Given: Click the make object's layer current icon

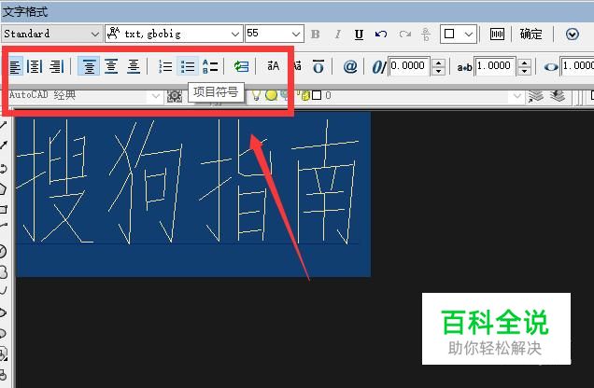Looking at the screenshot, I should click(536, 95).
